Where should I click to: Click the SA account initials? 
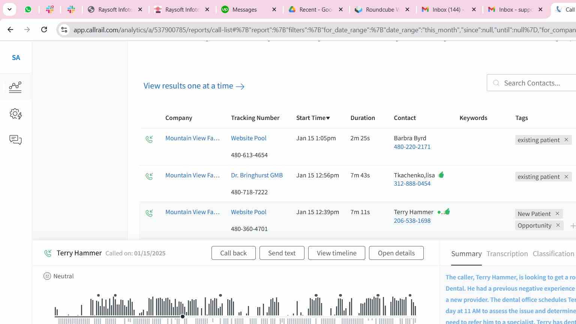(x=16, y=58)
